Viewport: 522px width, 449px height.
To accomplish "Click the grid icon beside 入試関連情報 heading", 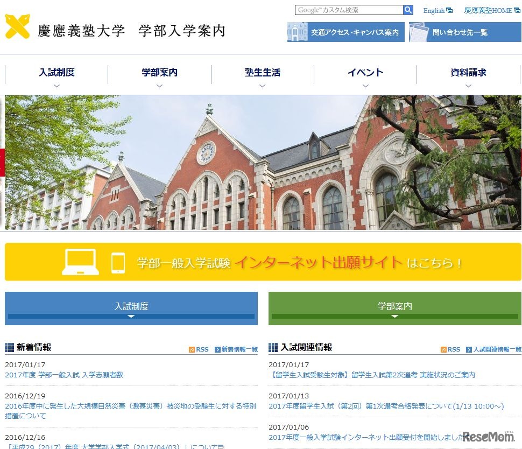I will tap(273, 347).
